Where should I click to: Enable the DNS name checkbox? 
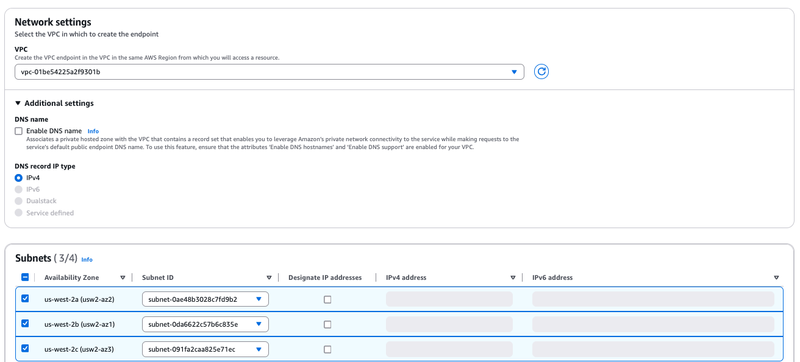tap(18, 131)
